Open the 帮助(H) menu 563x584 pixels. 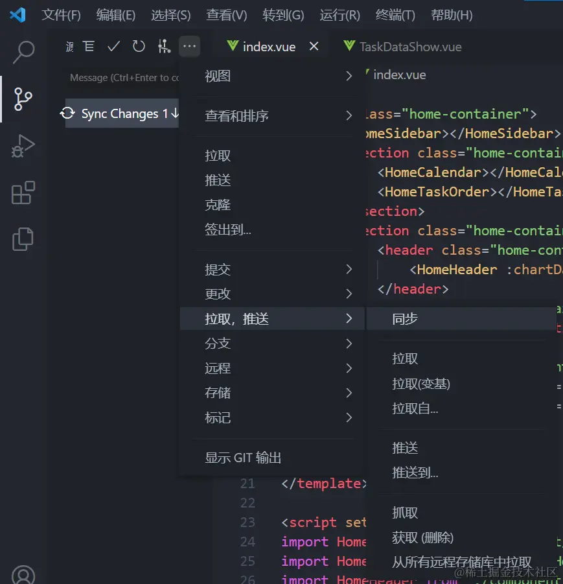pos(452,15)
